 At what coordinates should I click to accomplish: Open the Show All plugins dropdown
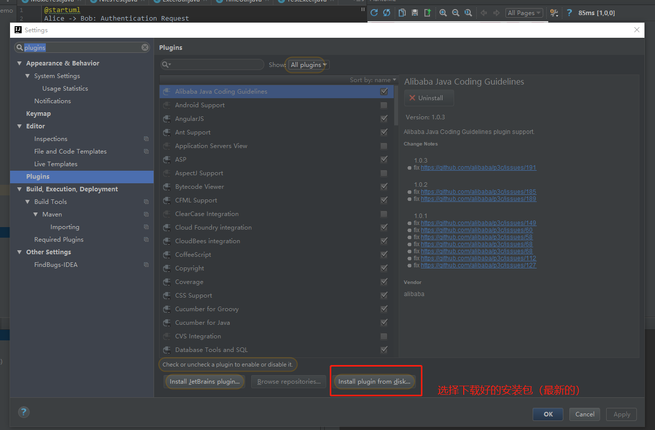coord(309,65)
